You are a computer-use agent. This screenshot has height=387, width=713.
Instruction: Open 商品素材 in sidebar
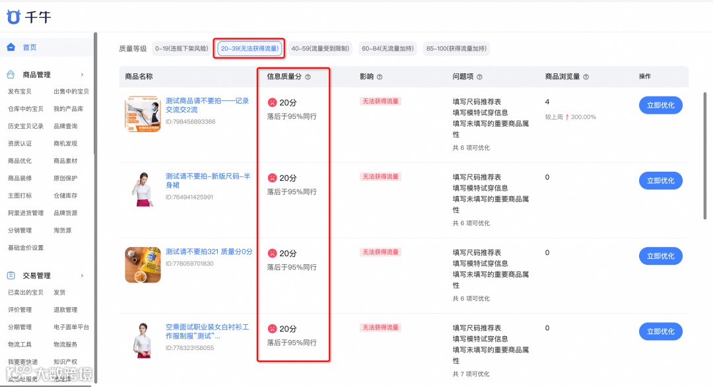coord(65,161)
